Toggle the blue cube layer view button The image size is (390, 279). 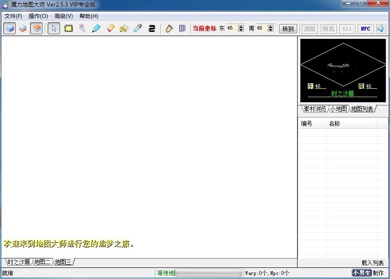click(x=10, y=28)
